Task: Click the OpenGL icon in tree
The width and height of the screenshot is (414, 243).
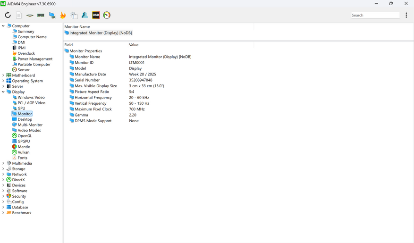Action: point(15,135)
